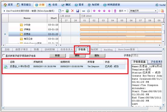This screenshot has height=112, width=167.
Task: Open the new item dropdown arrow
Action: coord(63,11)
